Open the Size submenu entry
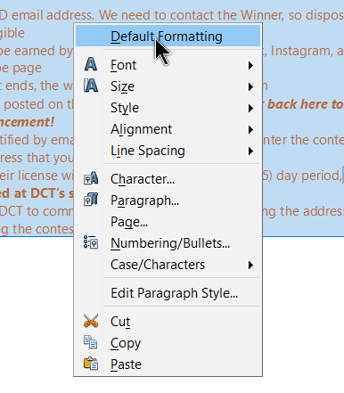This screenshot has width=344, height=393. [x=168, y=86]
